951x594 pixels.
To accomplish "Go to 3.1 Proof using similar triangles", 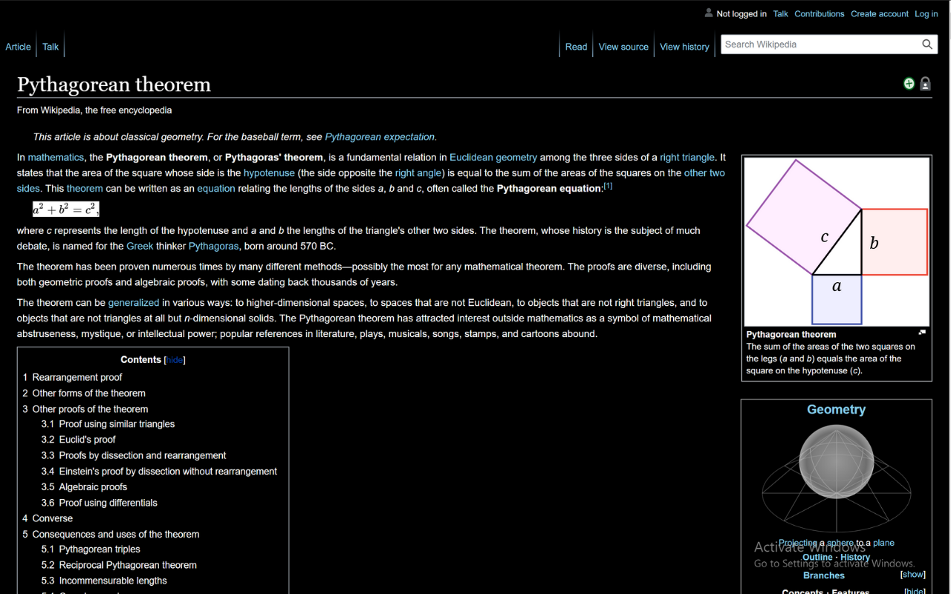I will [108, 424].
